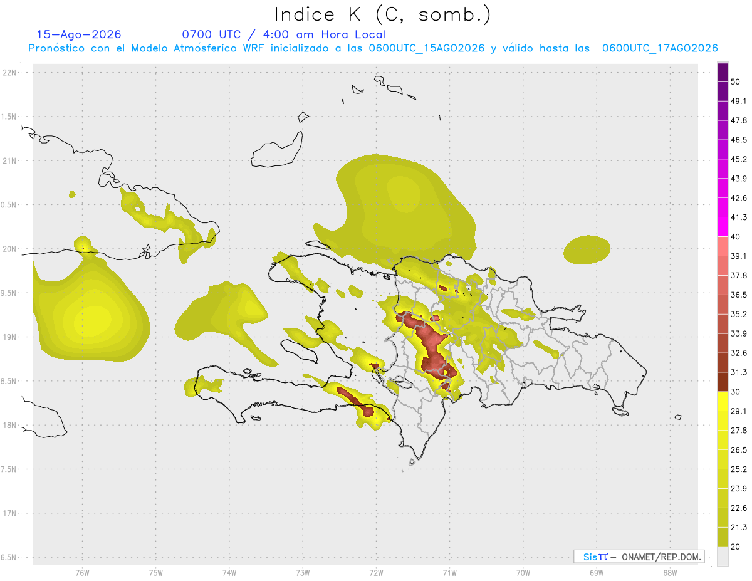This screenshot has height=581, width=752.
Task: Click the '75W' longitude axis label
Action: (x=155, y=572)
